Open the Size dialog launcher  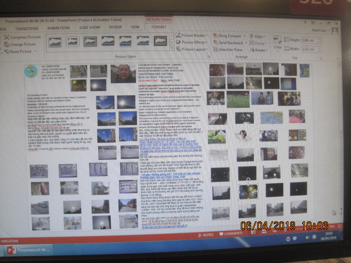point(320,59)
